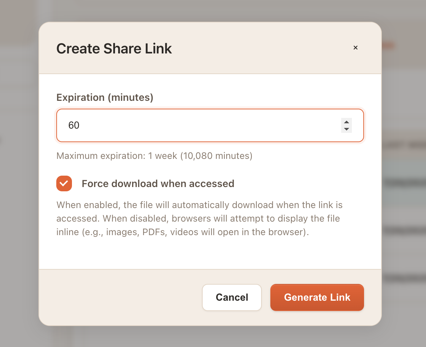Click the "Expiration (minutes)" field label

pyautogui.click(x=105, y=97)
